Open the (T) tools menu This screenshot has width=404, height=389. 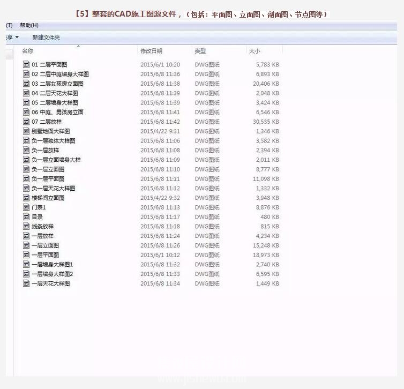(9, 25)
